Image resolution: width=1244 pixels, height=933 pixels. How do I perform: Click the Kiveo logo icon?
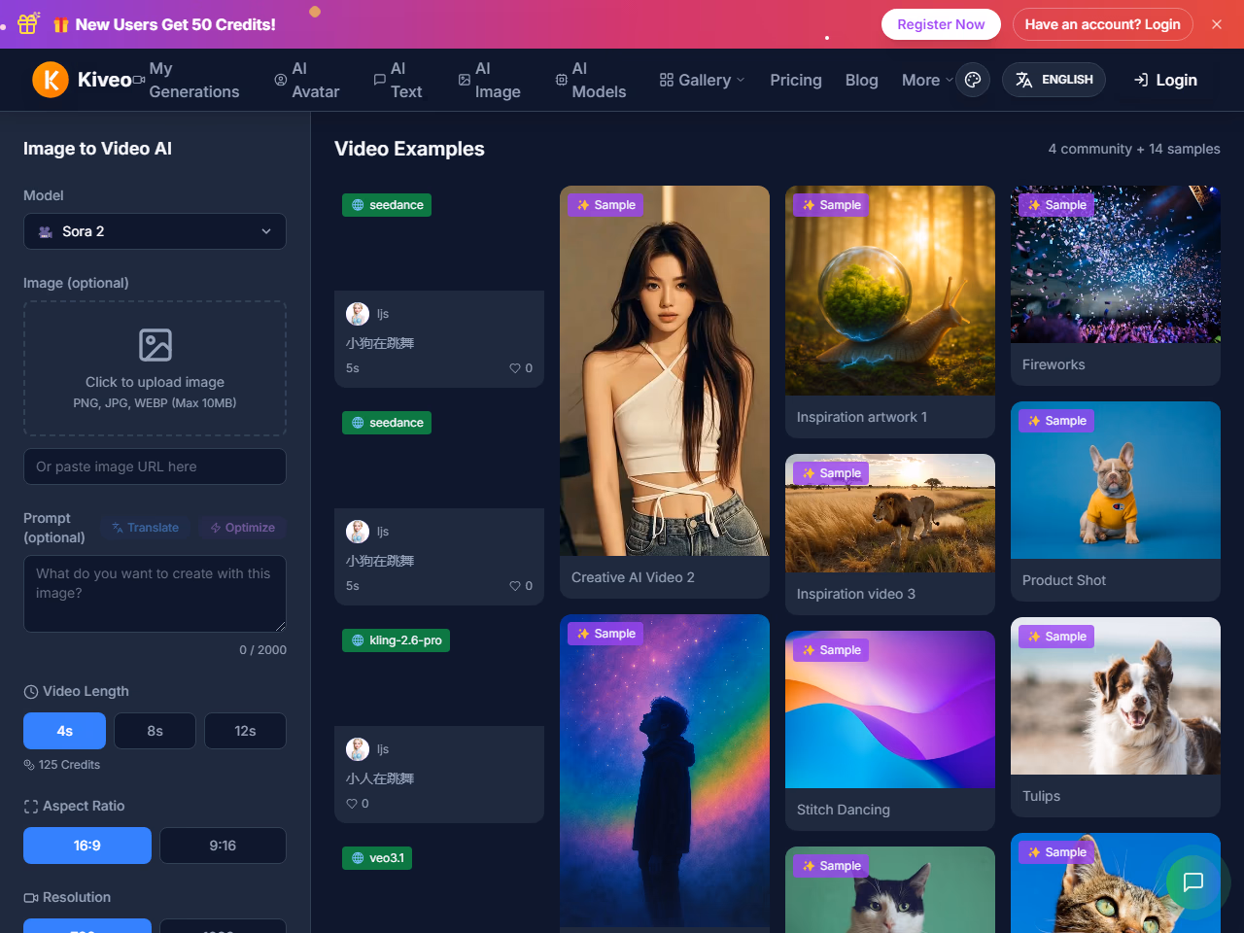tap(51, 80)
